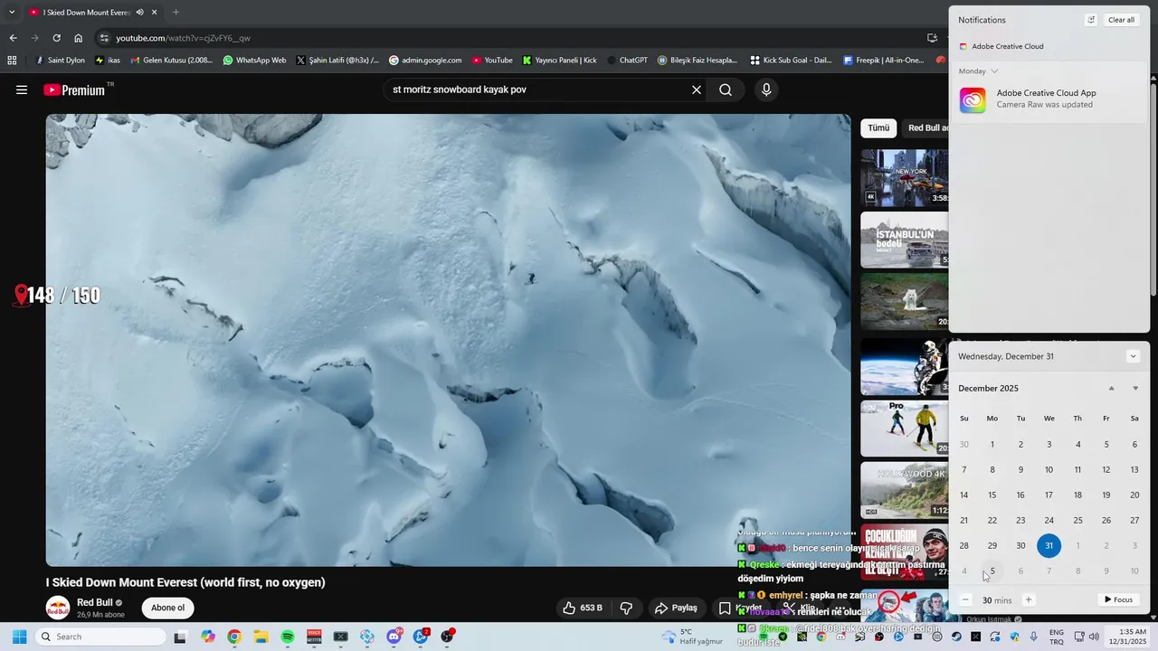Open the WhatsApp Web bookmark
Screen dimensions: 1158x651
(x=254, y=61)
